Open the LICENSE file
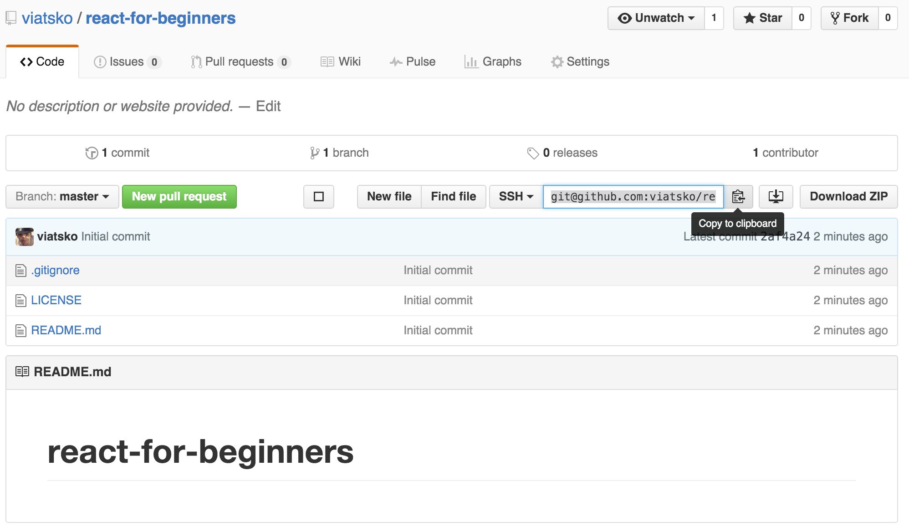Image resolution: width=909 pixels, height=532 pixels. (56, 301)
